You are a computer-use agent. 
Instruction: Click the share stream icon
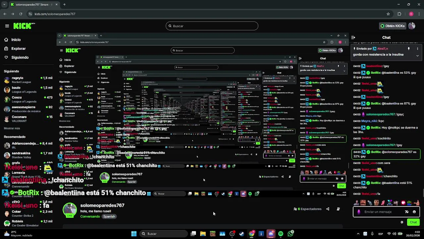328,209
